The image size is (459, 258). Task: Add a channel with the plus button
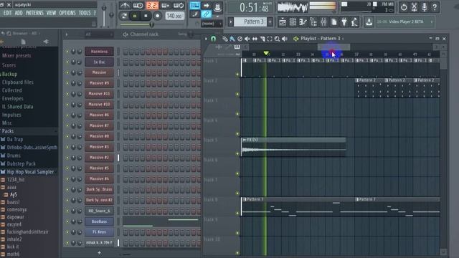click(x=99, y=253)
